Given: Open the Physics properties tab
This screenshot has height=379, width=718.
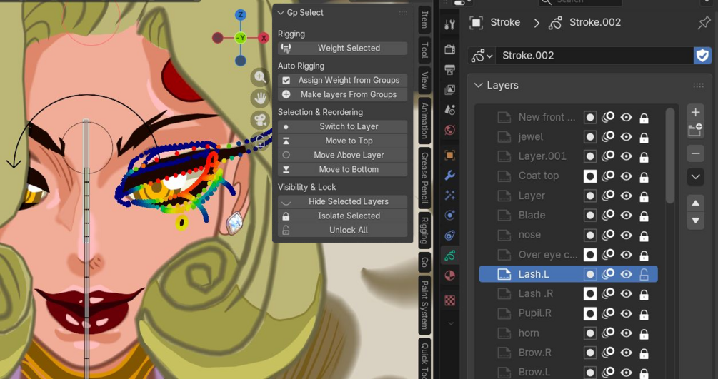Looking at the screenshot, I should (449, 215).
